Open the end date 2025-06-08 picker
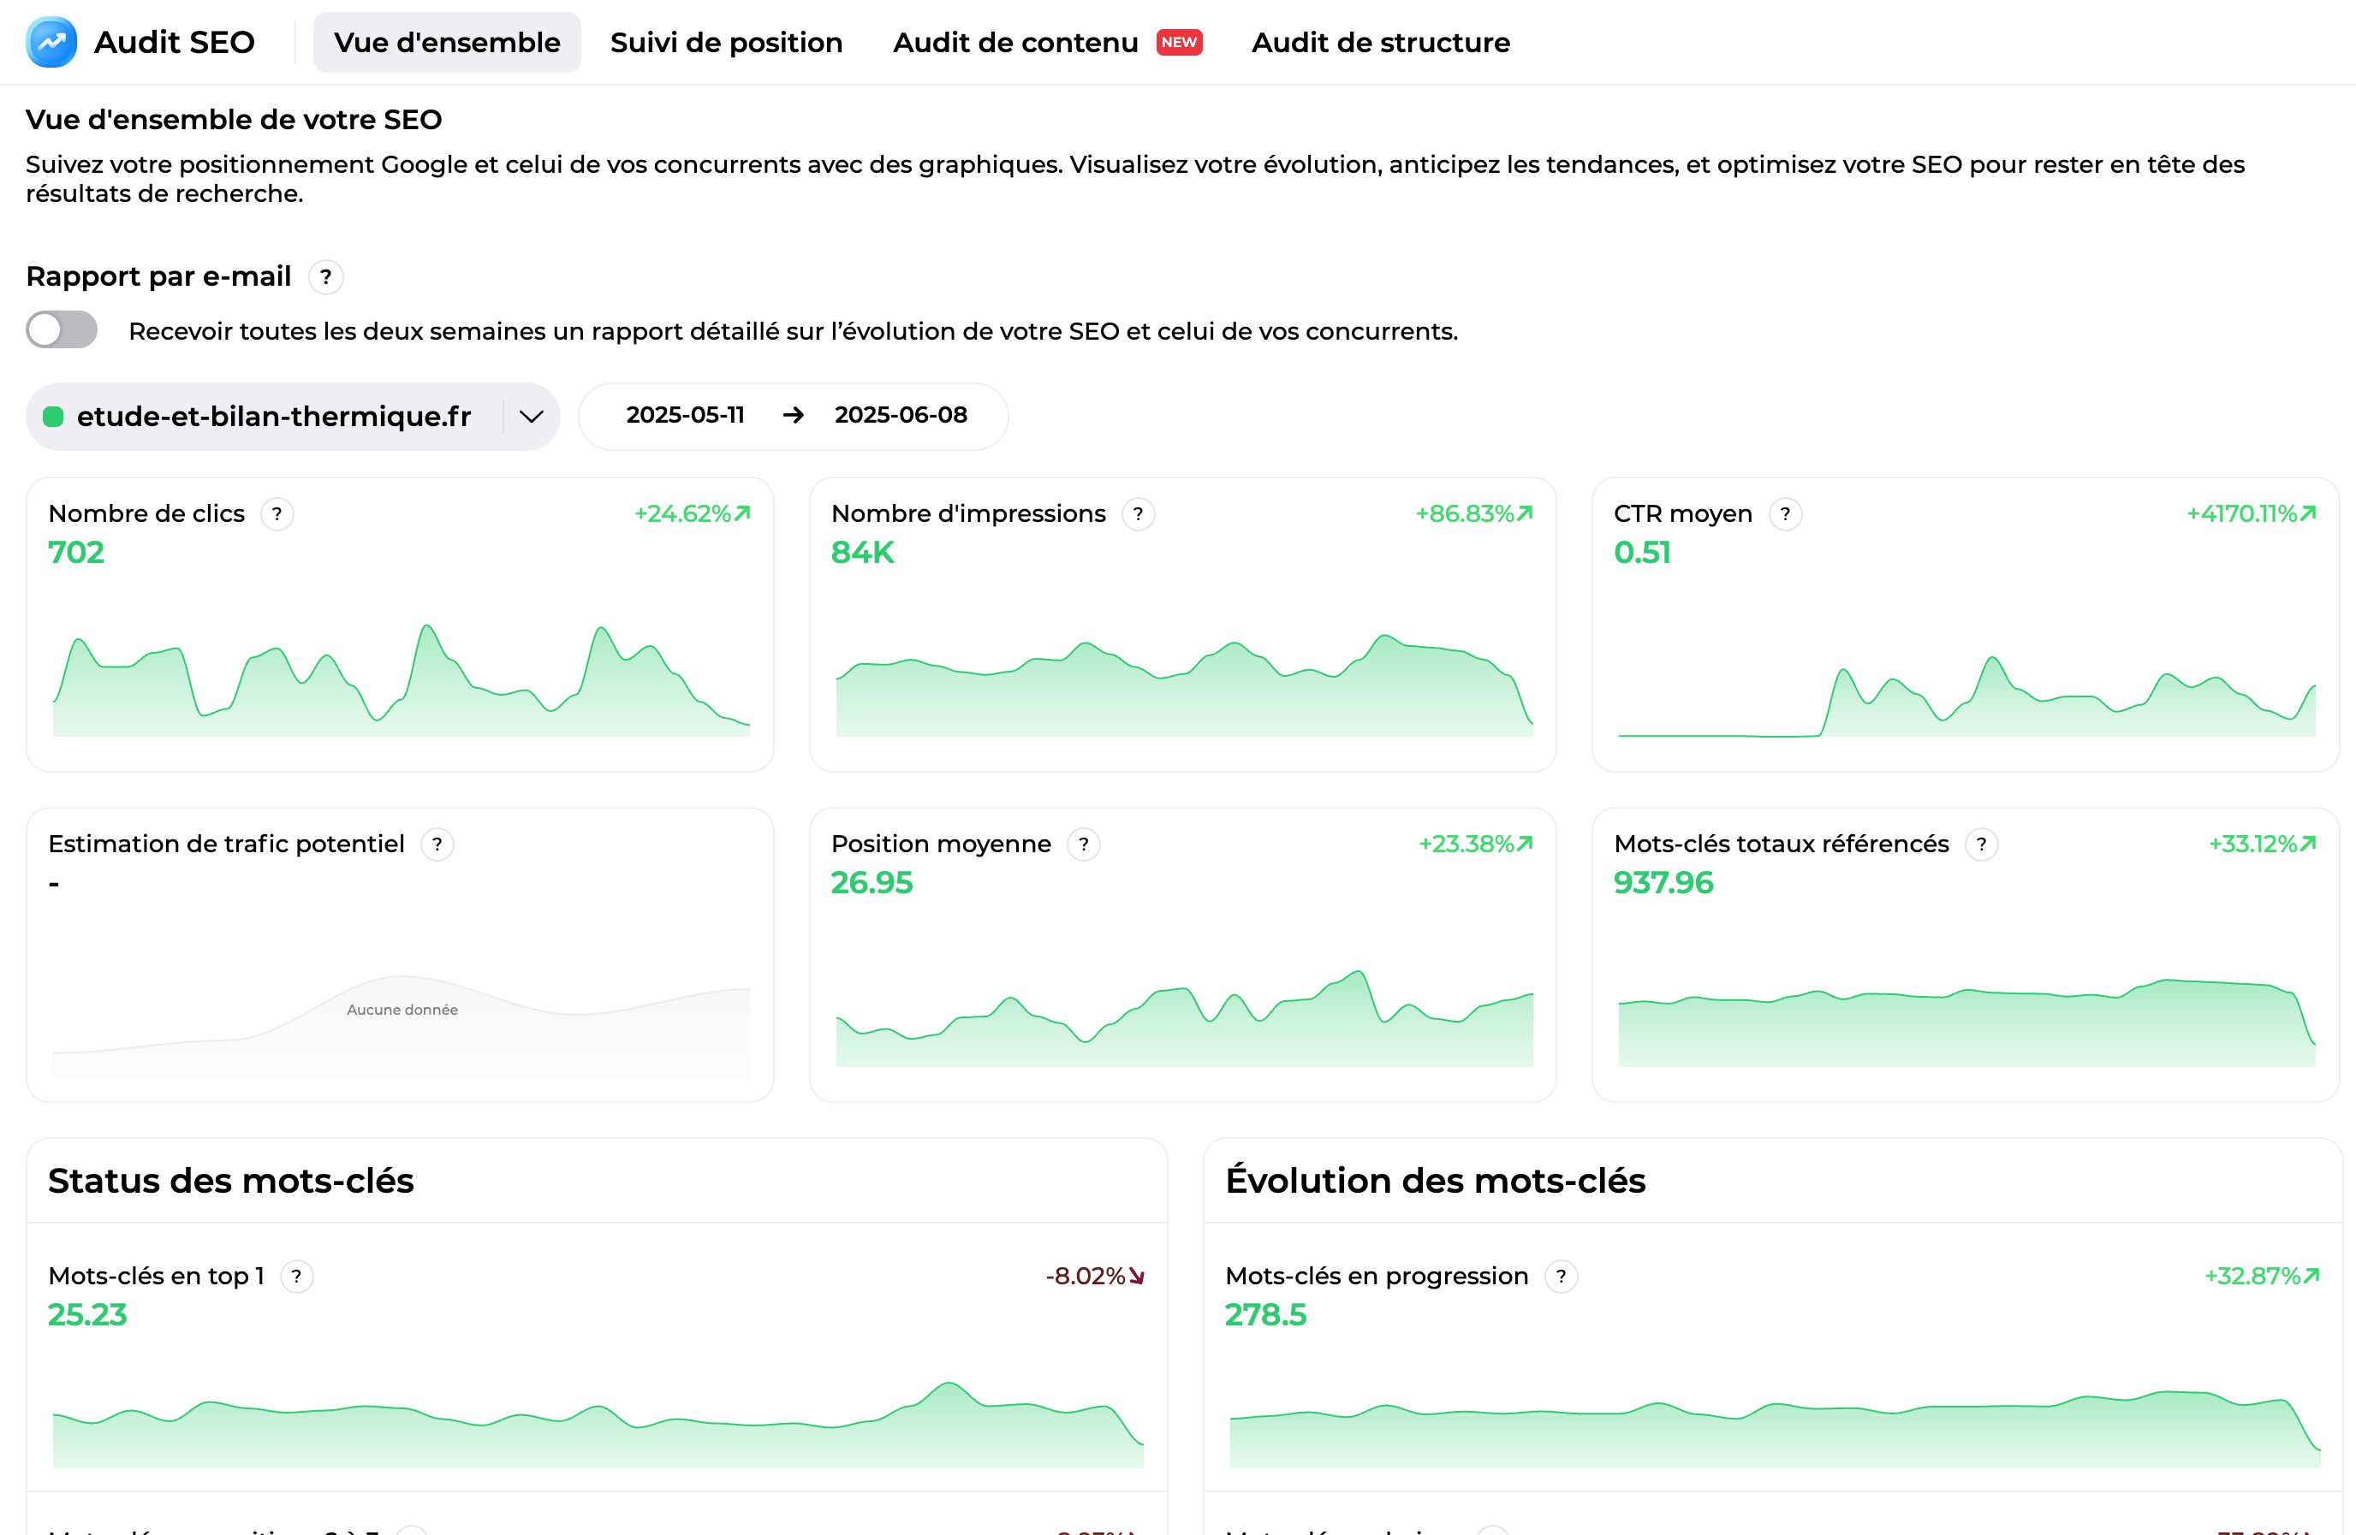The image size is (2356, 1535). click(x=900, y=416)
